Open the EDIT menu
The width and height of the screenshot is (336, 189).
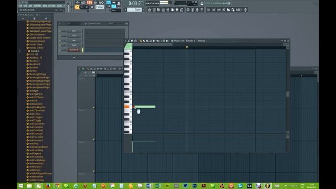coord(25,6)
